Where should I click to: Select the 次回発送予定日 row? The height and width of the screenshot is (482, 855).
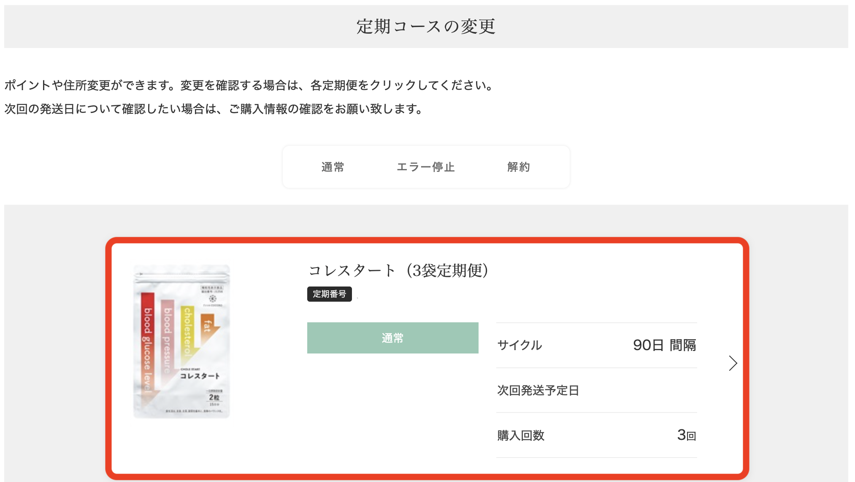pyautogui.click(x=538, y=391)
